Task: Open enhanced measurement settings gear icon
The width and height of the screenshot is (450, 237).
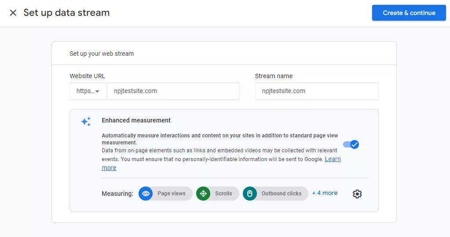Action: (357, 194)
